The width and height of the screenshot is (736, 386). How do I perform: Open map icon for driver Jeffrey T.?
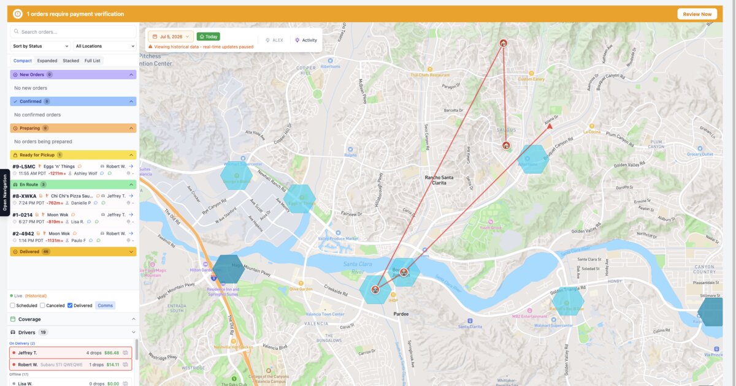[x=126, y=352]
